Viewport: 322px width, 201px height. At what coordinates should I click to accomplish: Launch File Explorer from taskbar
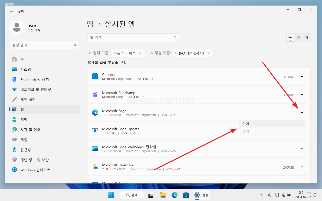pyautogui.click(x=163, y=195)
